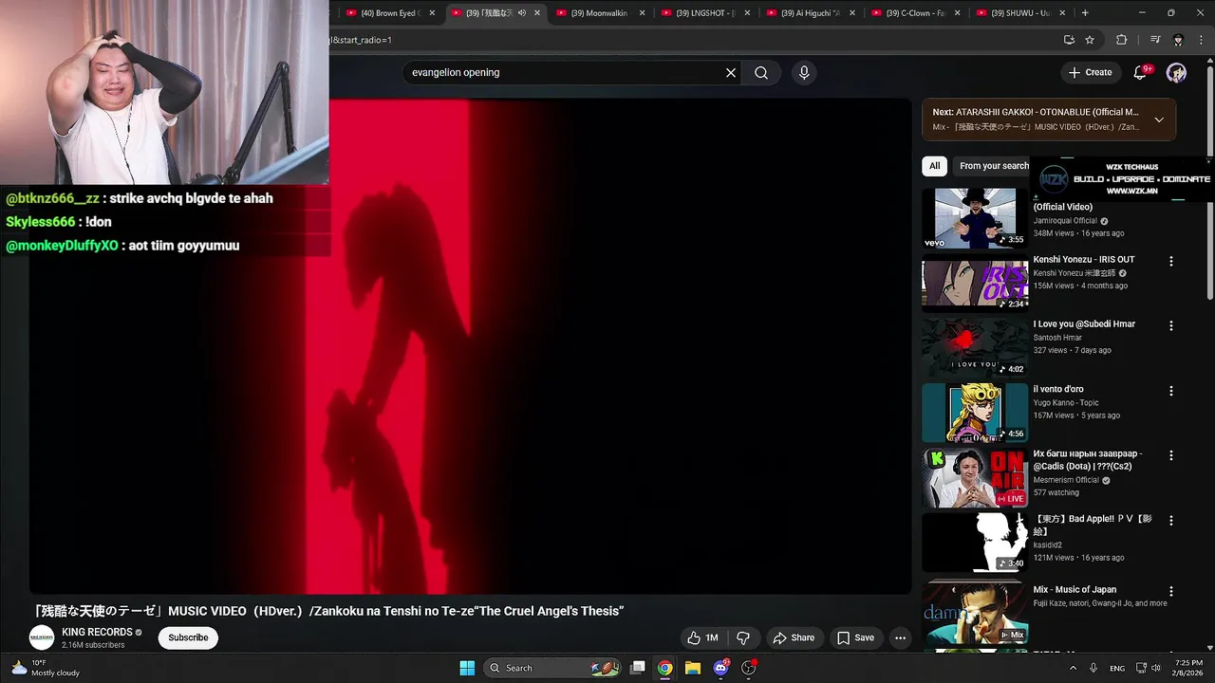Open more options for Bad Apple video
Viewport: 1215px width, 683px height.
click(x=1170, y=521)
